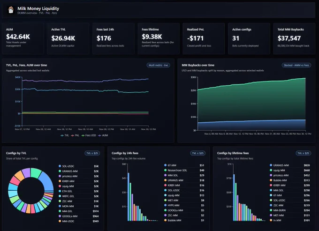
Task: Click the MON-MM row in Configs by TVL
Action: coord(78,206)
